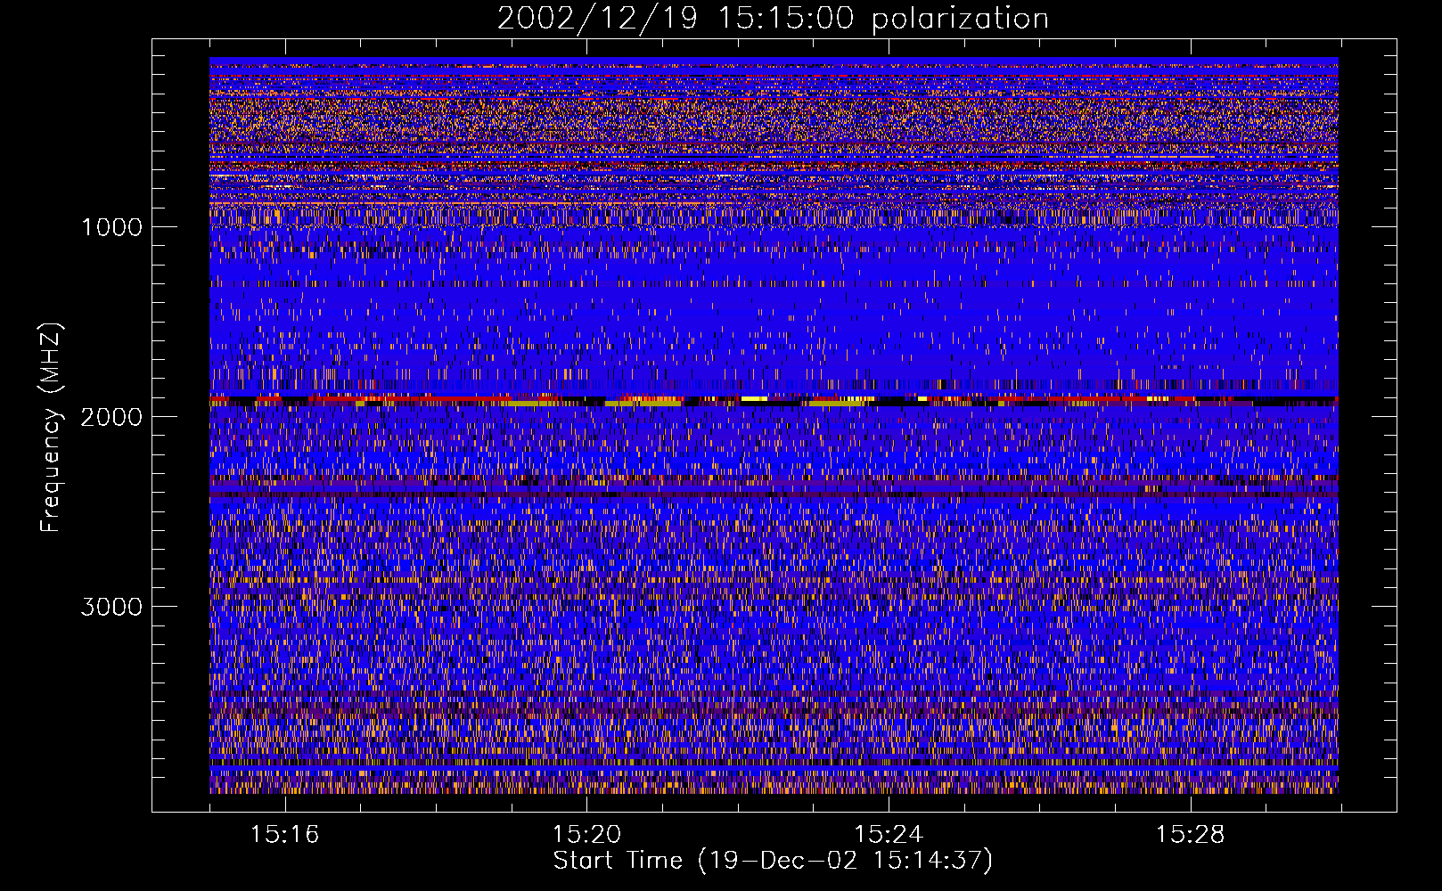Click the 15:16 time tick label
Viewport: 1442px width, 891px height.
(x=284, y=835)
